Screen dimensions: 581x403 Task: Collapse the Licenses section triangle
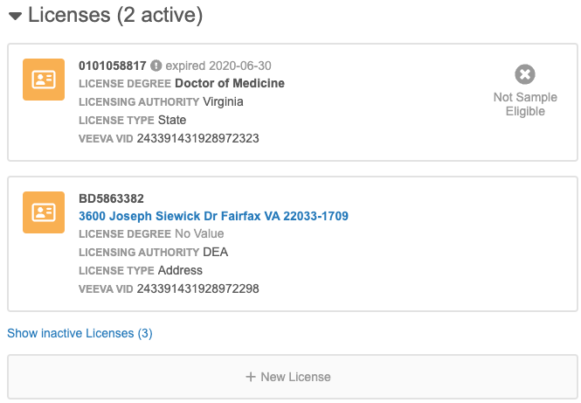coord(15,16)
